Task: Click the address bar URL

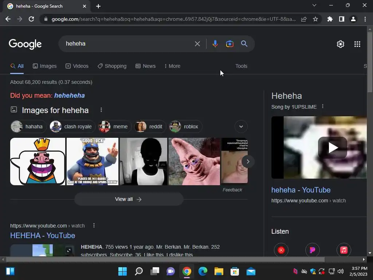Action: (174, 19)
